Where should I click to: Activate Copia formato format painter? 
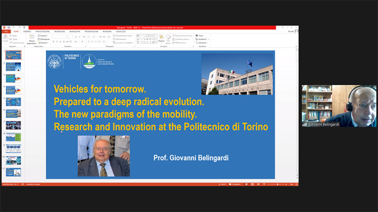[x=17, y=43]
